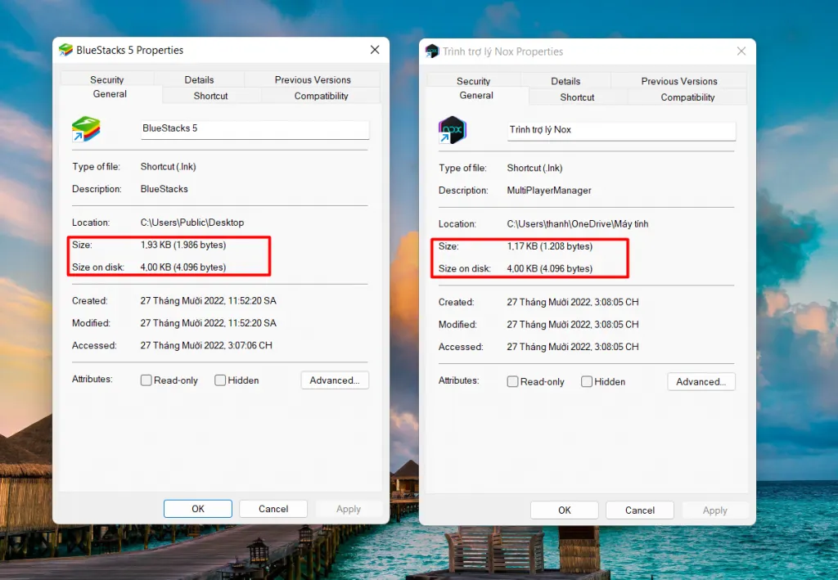Click BlueStacks 5 Modified date value
Screen dimensions: 838x580
click(x=209, y=323)
